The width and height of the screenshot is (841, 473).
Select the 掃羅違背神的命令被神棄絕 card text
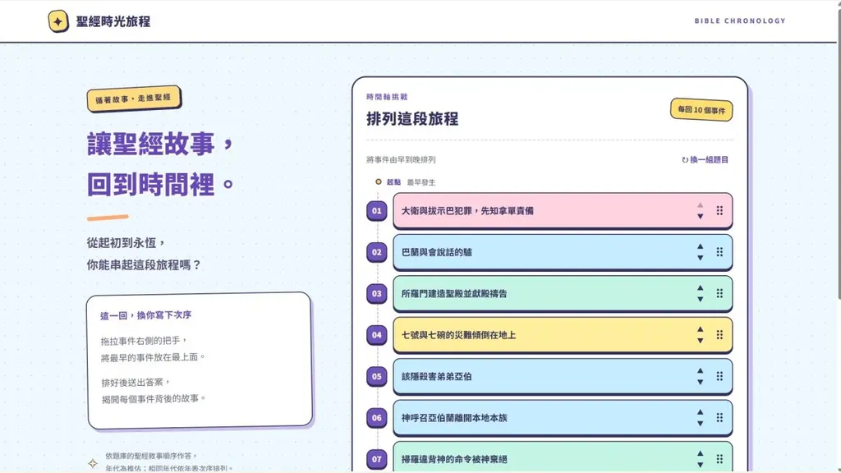click(454, 459)
